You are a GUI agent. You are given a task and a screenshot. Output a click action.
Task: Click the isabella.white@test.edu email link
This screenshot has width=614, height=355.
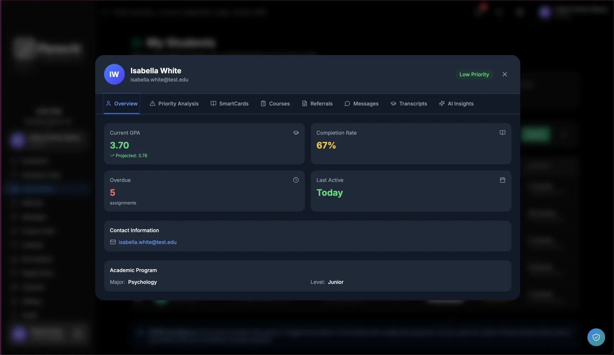[148, 242]
